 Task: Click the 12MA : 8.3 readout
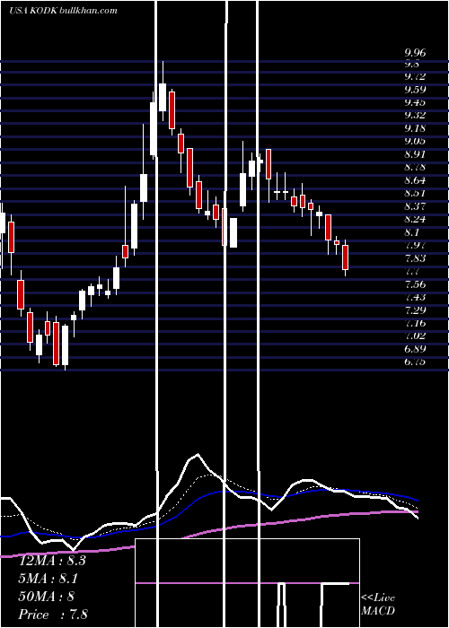coord(52,561)
